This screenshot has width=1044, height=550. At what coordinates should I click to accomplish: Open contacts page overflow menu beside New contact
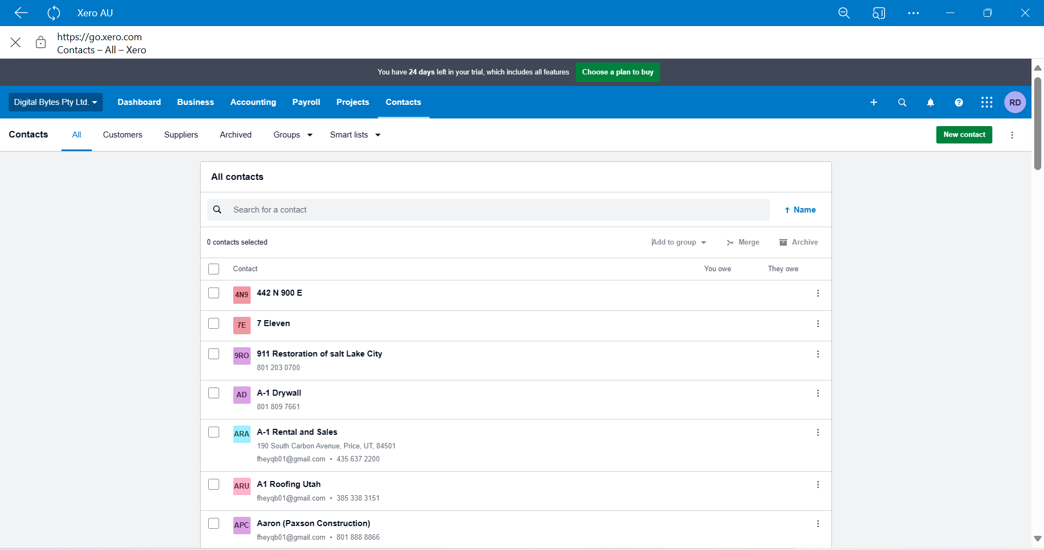coord(1012,135)
